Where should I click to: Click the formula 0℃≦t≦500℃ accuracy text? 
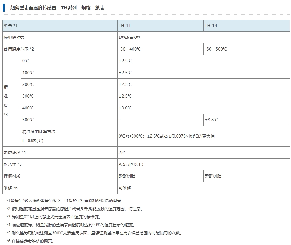click(167, 136)
